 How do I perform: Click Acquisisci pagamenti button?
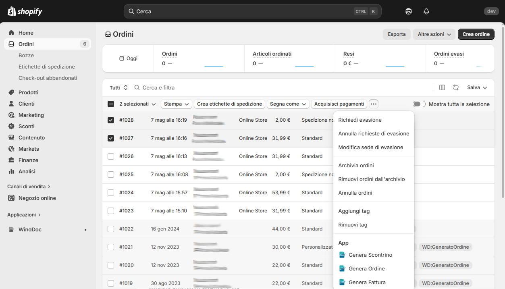click(339, 104)
